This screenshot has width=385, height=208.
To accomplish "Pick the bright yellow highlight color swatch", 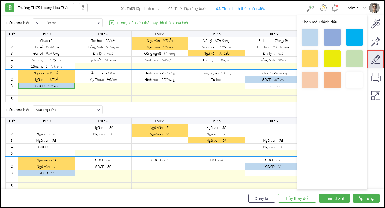I will coord(332,59).
